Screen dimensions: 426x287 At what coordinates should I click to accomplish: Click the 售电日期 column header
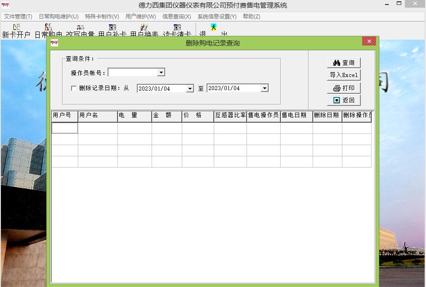296,115
